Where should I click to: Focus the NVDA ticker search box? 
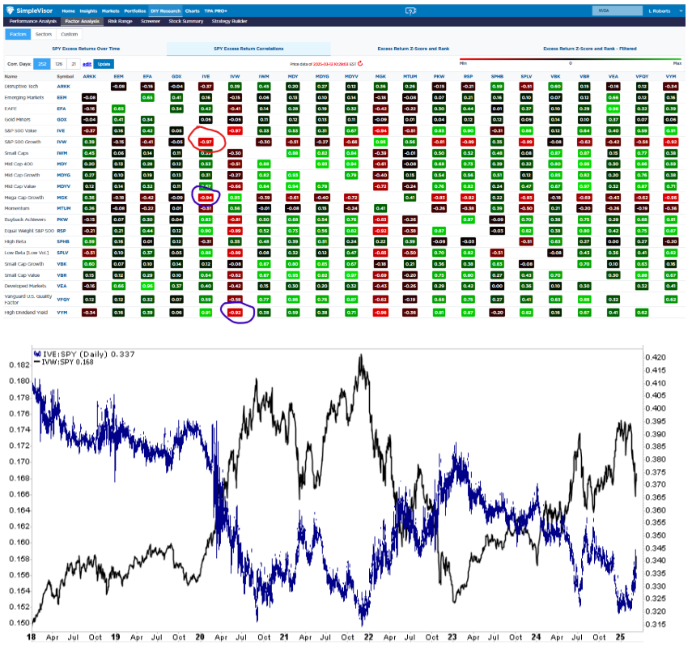617,11
